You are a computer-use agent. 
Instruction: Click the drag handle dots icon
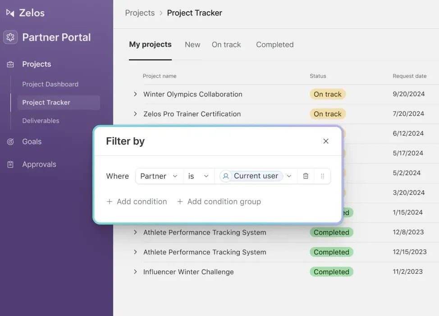[322, 176]
